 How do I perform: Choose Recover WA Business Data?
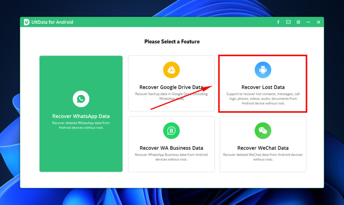coord(171,148)
